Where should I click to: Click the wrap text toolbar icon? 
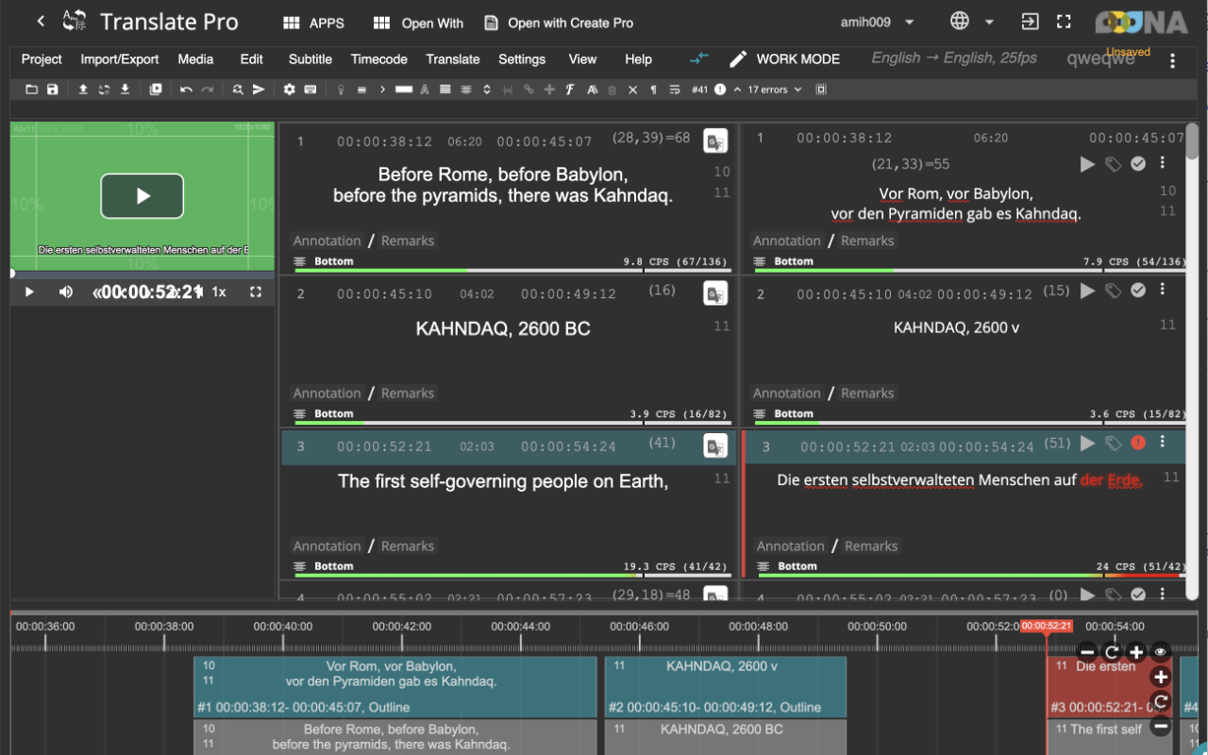(x=675, y=90)
